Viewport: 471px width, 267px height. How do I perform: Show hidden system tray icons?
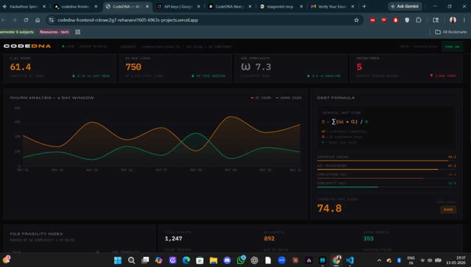pos(379,261)
